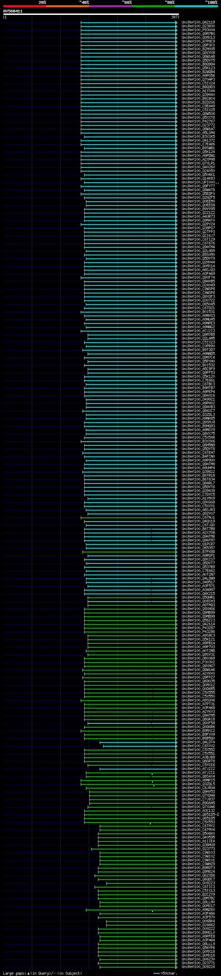Click the green alignment bar for UniRef100_C6TNJ1
221x976 pixels.
pos(129,518)
